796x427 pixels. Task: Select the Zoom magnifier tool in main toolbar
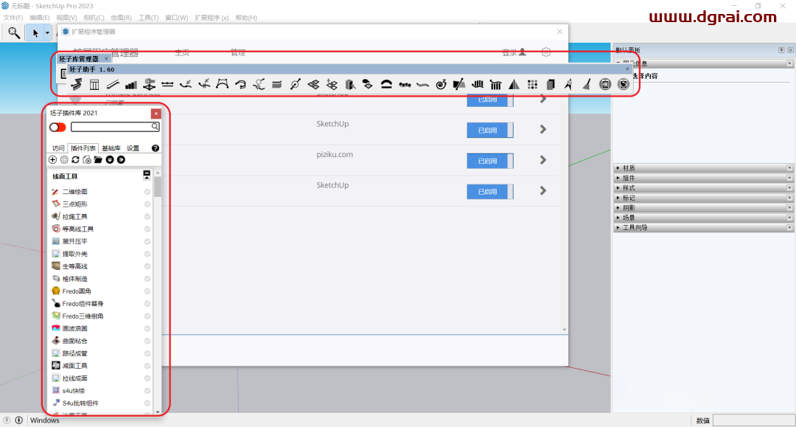(x=14, y=32)
